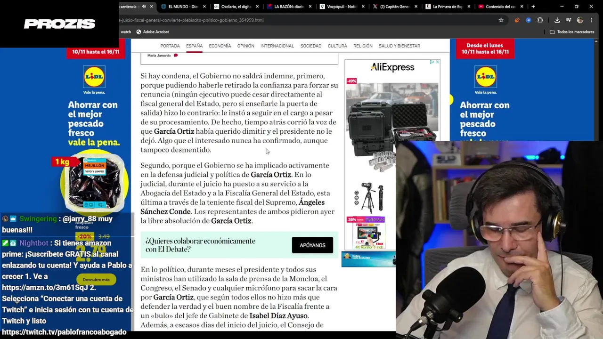This screenshot has width=603, height=339.
Task: Close the Capitán General X tab
Action: [416, 7]
